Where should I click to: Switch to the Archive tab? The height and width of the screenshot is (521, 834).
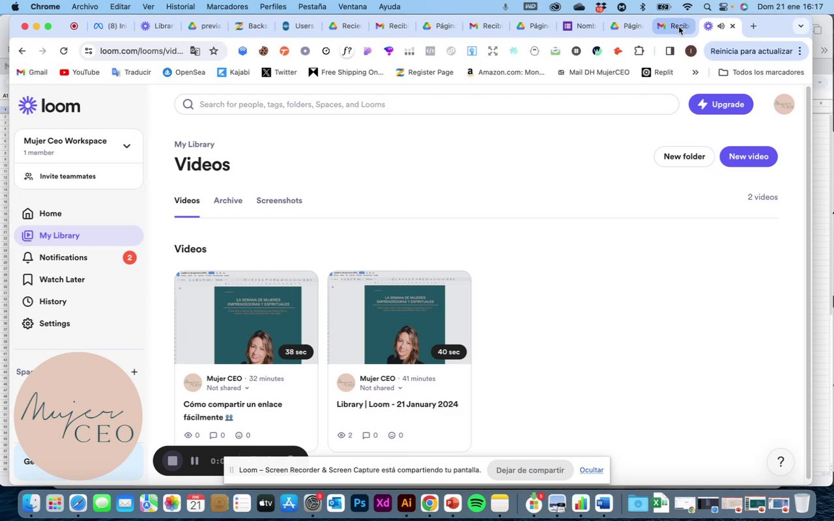click(x=228, y=201)
